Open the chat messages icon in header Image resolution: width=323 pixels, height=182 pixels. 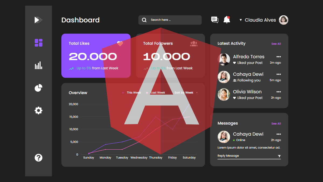click(x=215, y=20)
